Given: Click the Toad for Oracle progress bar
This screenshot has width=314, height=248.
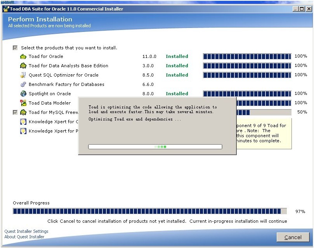Looking at the screenshot, I should (x=247, y=56).
